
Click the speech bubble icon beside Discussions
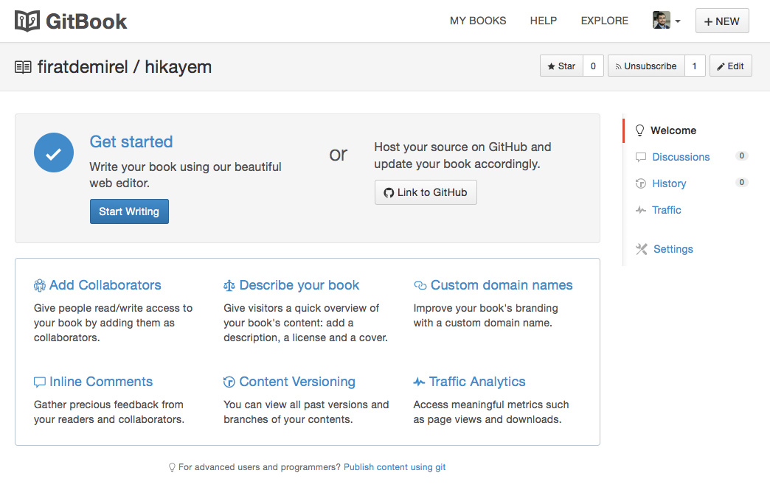coord(641,157)
